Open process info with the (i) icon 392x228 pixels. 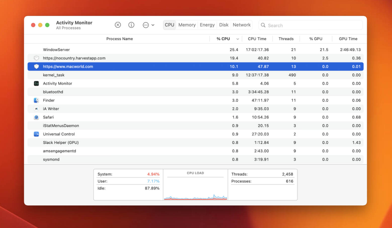131,25
